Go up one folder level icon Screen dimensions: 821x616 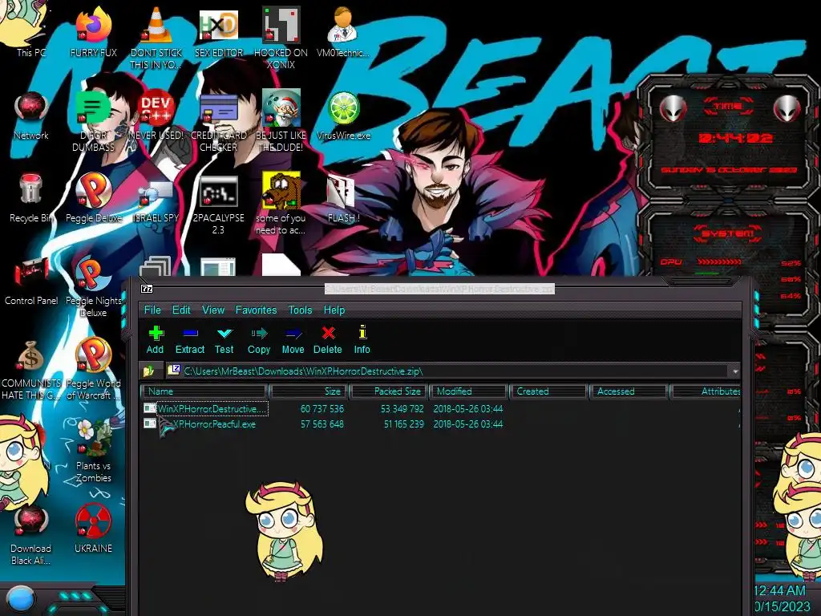(149, 371)
